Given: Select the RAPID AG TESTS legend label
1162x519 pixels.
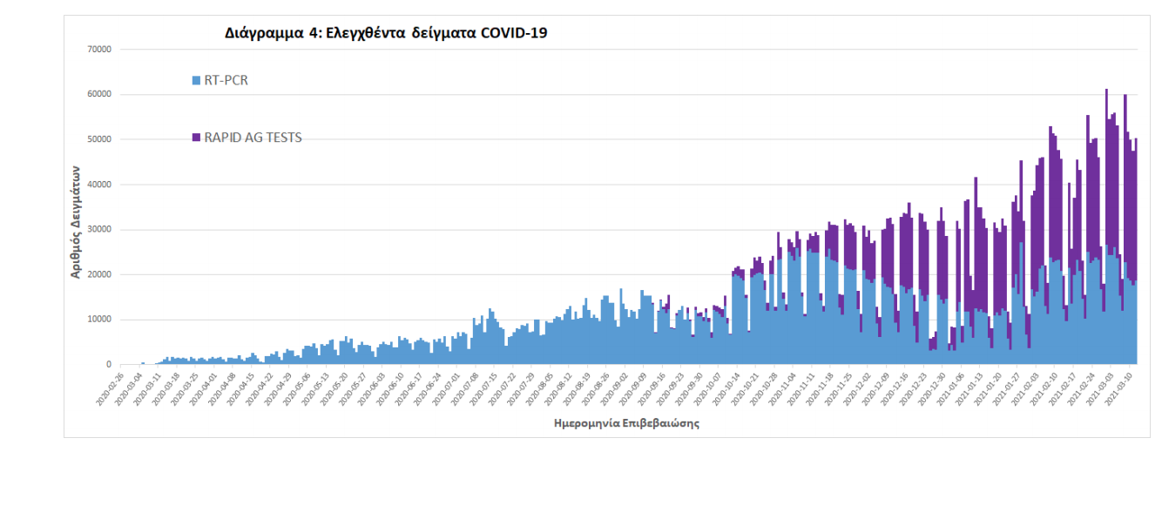Looking at the screenshot, I should click(x=253, y=138).
